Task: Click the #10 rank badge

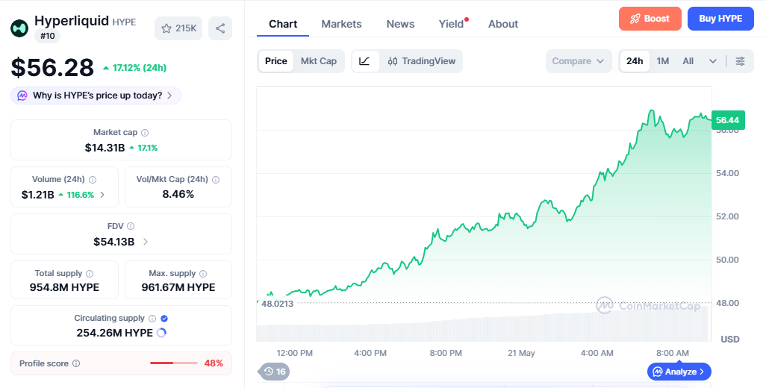Action: (x=47, y=36)
